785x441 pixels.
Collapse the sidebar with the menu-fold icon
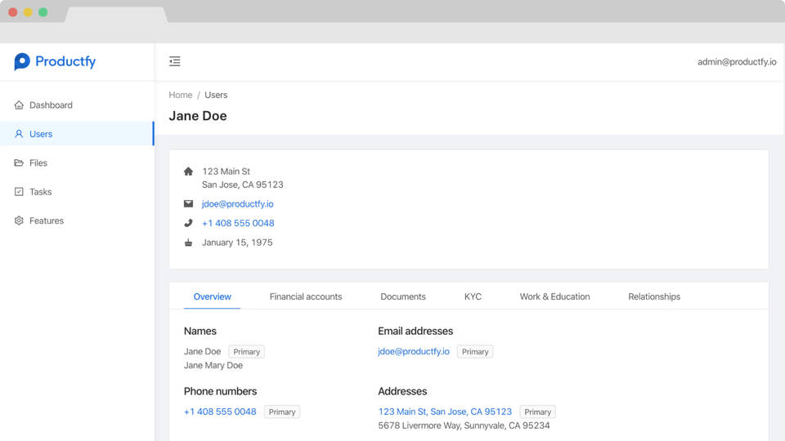[x=175, y=61]
